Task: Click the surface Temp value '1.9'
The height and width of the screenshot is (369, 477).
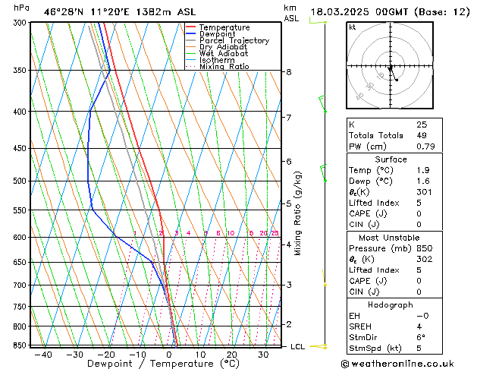Action: [423, 170]
